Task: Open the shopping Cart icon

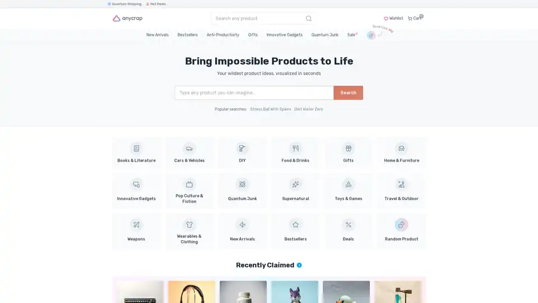Action: pos(410,19)
